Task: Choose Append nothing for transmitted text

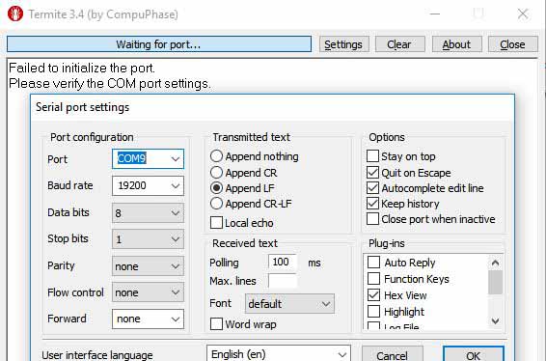Action: 216,156
